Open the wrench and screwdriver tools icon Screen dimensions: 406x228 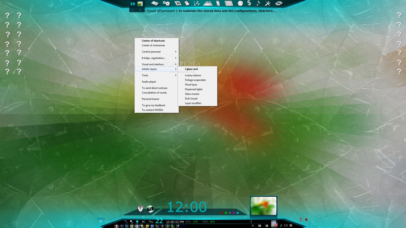click(267, 3)
